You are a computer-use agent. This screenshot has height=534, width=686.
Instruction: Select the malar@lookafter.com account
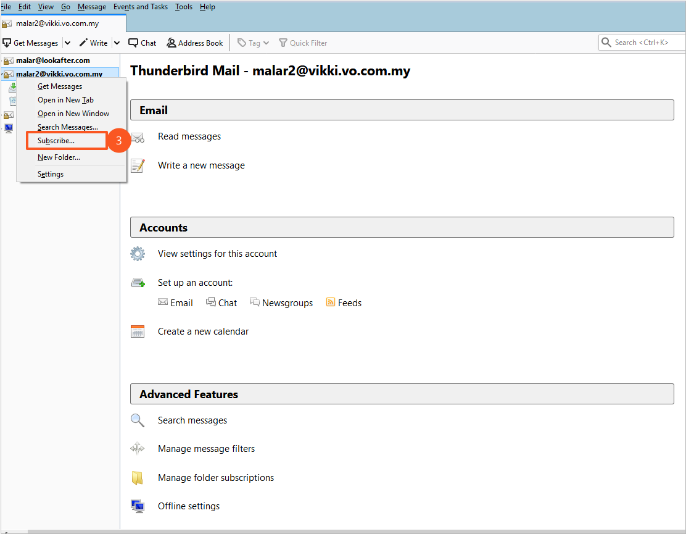(x=52, y=60)
